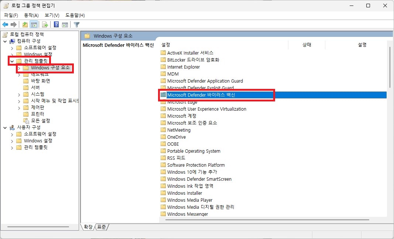Expand the 시스템 tree node
The height and width of the screenshot is (239, 394).
click(x=19, y=94)
